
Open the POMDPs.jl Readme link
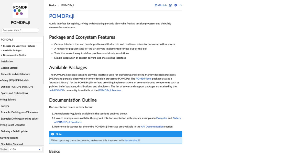point(109,90)
